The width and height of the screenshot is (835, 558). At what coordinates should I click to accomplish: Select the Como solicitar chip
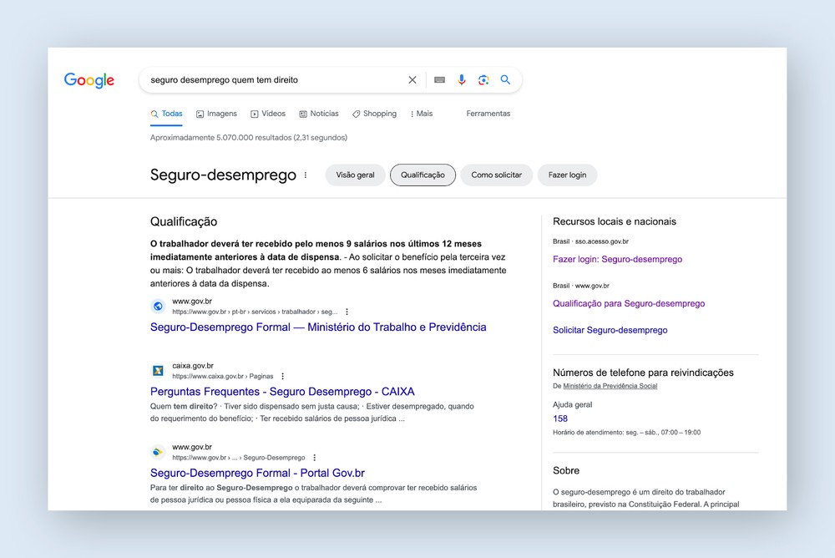point(496,175)
